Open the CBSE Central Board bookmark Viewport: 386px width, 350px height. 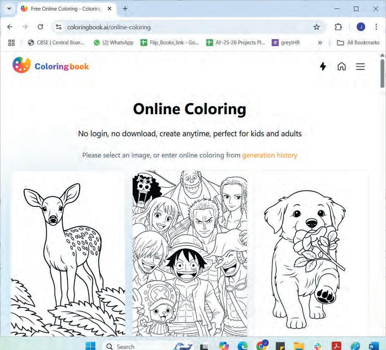(56, 43)
